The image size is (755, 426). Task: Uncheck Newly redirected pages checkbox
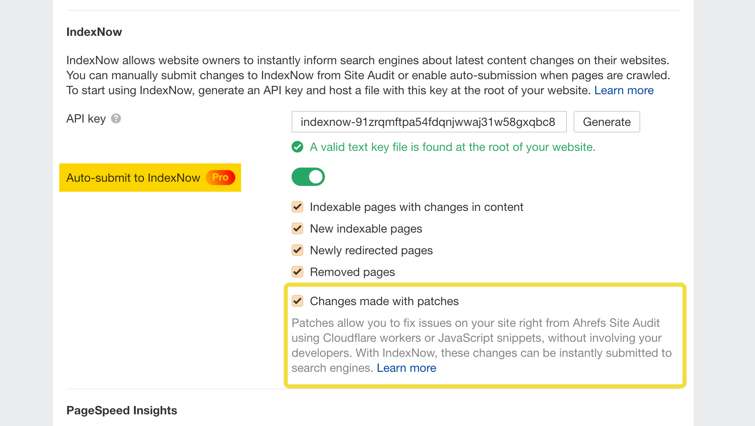pyautogui.click(x=297, y=250)
